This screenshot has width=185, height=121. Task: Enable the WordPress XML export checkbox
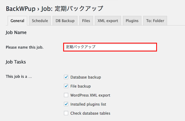(66, 95)
